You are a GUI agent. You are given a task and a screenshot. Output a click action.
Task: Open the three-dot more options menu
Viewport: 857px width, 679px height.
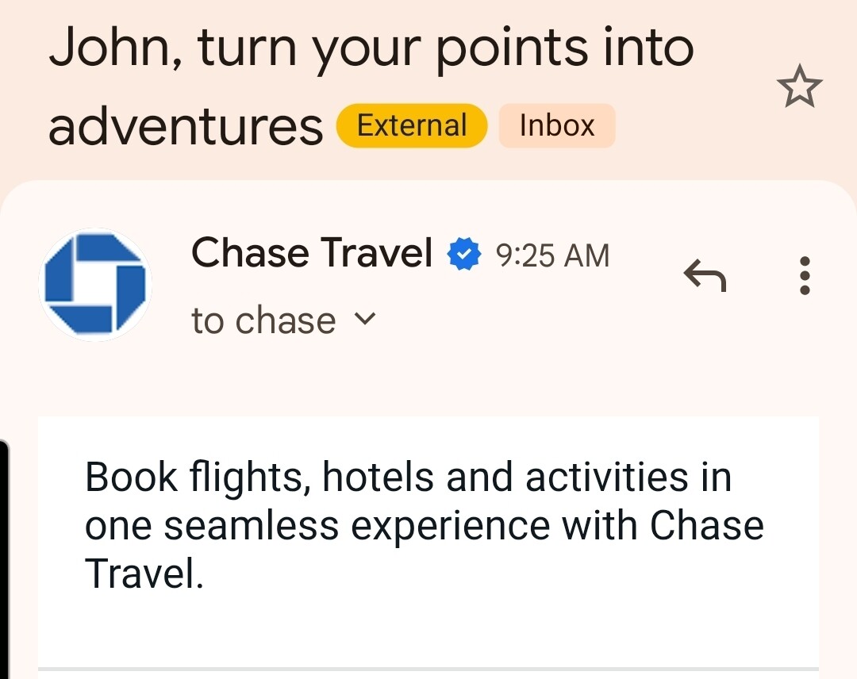click(805, 276)
